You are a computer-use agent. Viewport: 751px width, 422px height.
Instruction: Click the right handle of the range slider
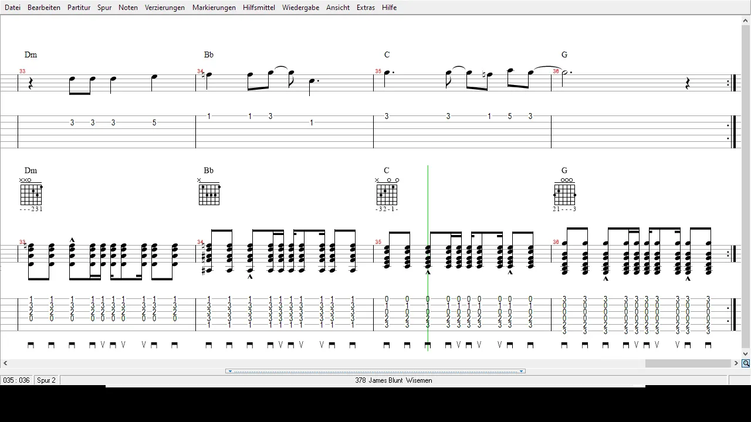pos(521,371)
